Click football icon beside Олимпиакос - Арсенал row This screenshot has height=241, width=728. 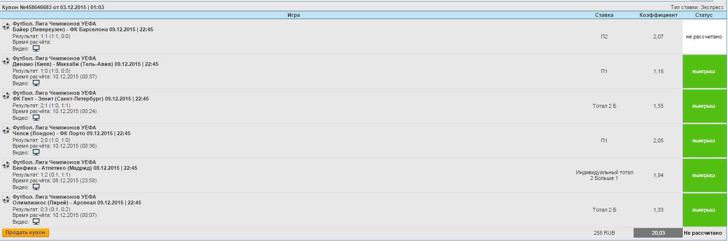tap(6, 199)
